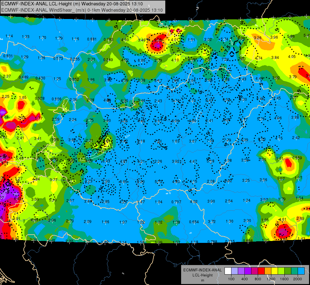Click the wind shear value 0.928
The height and width of the screenshot is (285, 310).
point(40,98)
